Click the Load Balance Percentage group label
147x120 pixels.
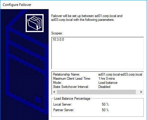pos(72,99)
